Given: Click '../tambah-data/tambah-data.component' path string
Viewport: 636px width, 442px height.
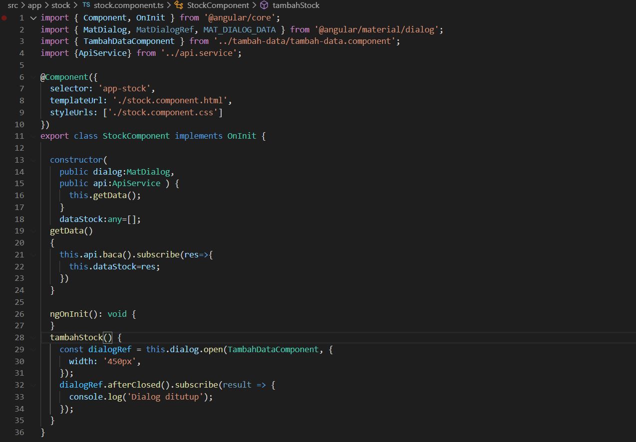Looking at the screenshot, I should 305,41.
